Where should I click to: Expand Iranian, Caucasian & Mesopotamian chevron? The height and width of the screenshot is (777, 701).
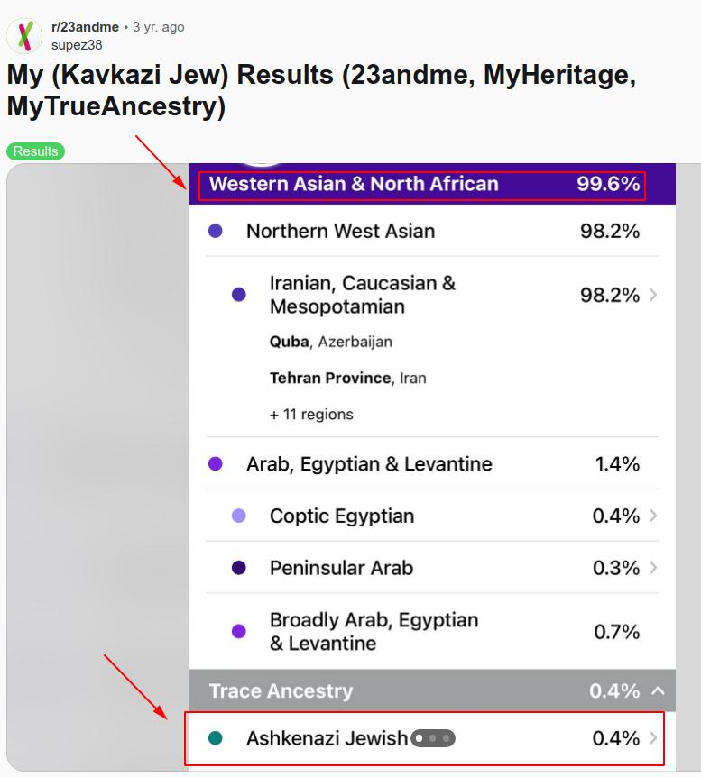[x=653, y=295]
